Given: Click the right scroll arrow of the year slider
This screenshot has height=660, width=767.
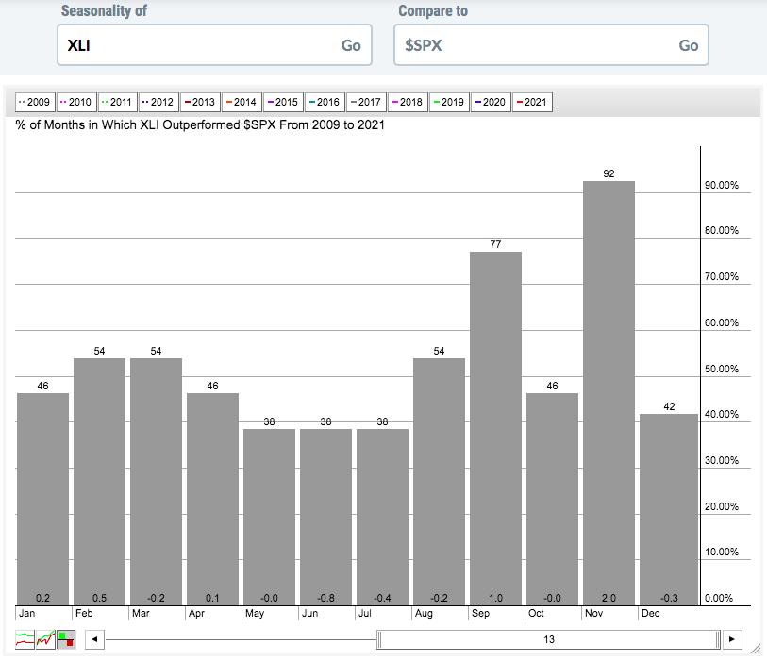Looking at the screenshot, I should coord(733,639).
